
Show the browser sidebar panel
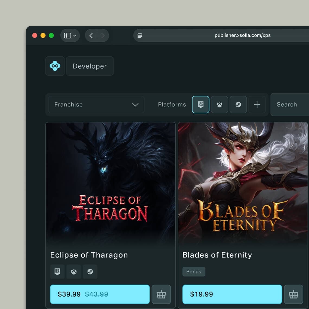pyautogui.click(x=67, y=36)
